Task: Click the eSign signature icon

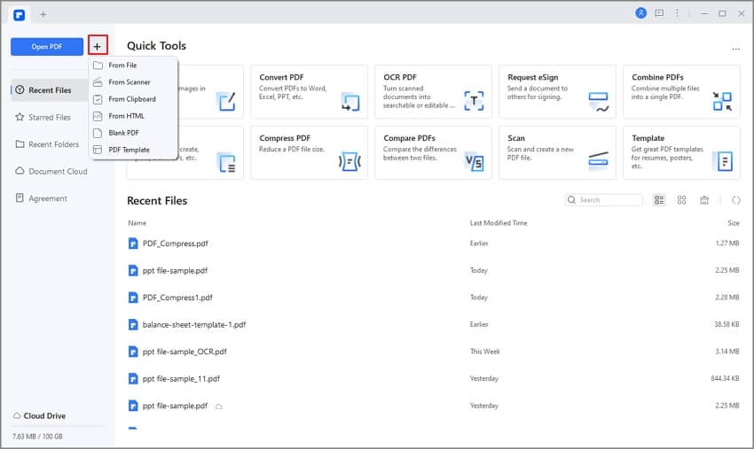Action: pos(599,102)
